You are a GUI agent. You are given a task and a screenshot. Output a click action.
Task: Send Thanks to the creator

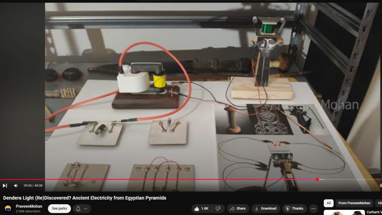[294, 209]
